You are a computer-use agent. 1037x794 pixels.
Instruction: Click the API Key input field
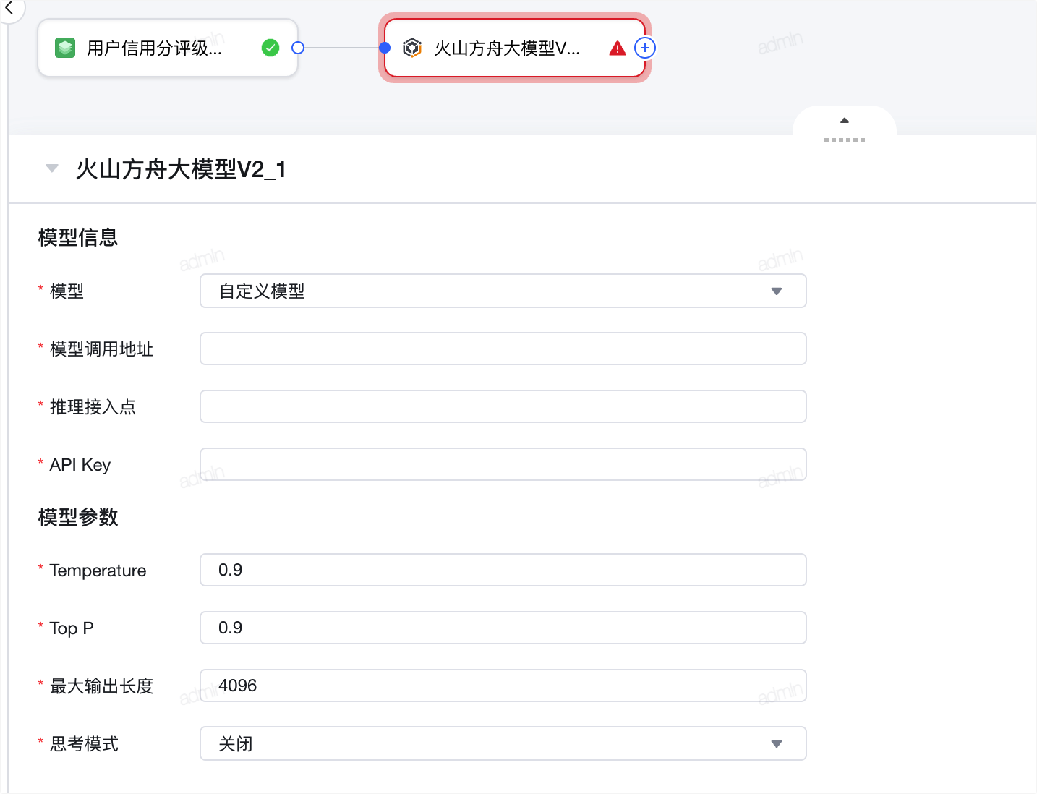pyautogui.click(x=503, y=464)
